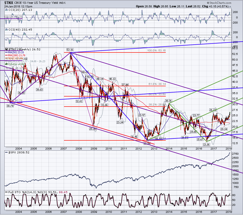The height and width of the screenshot is (215, 243).
Task: Click the 30.74 low label box
Action: pos(10,106)
